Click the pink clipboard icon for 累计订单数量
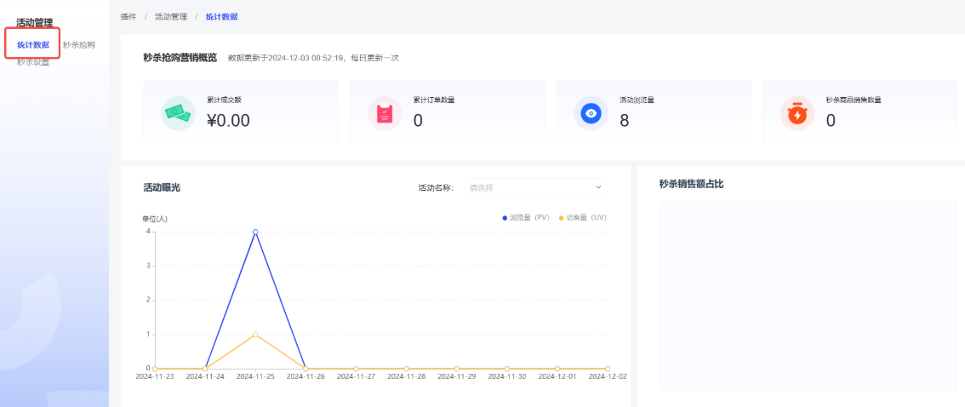Screen dimensions: 965x407 [x=385, y=112]
